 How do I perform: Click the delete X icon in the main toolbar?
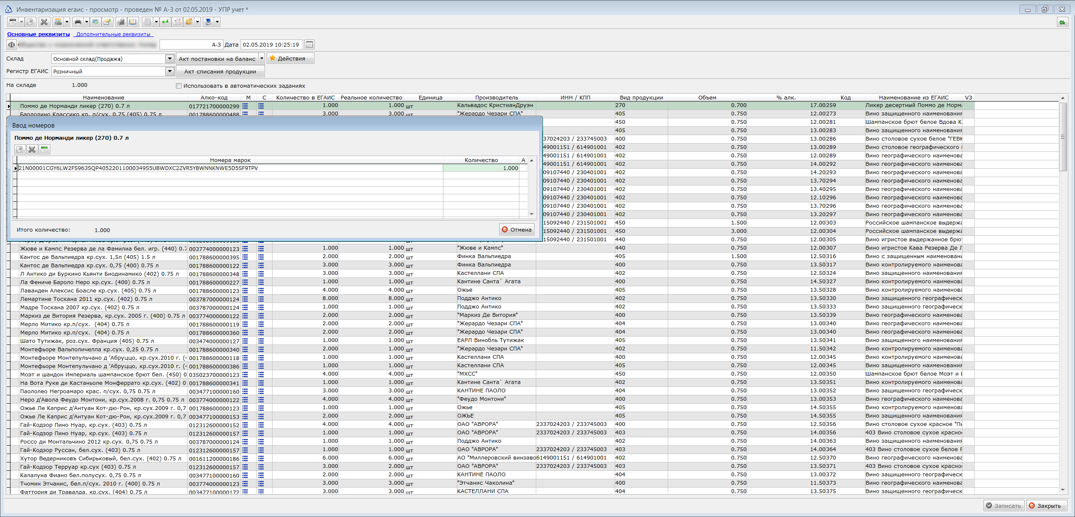pos(44,22)
